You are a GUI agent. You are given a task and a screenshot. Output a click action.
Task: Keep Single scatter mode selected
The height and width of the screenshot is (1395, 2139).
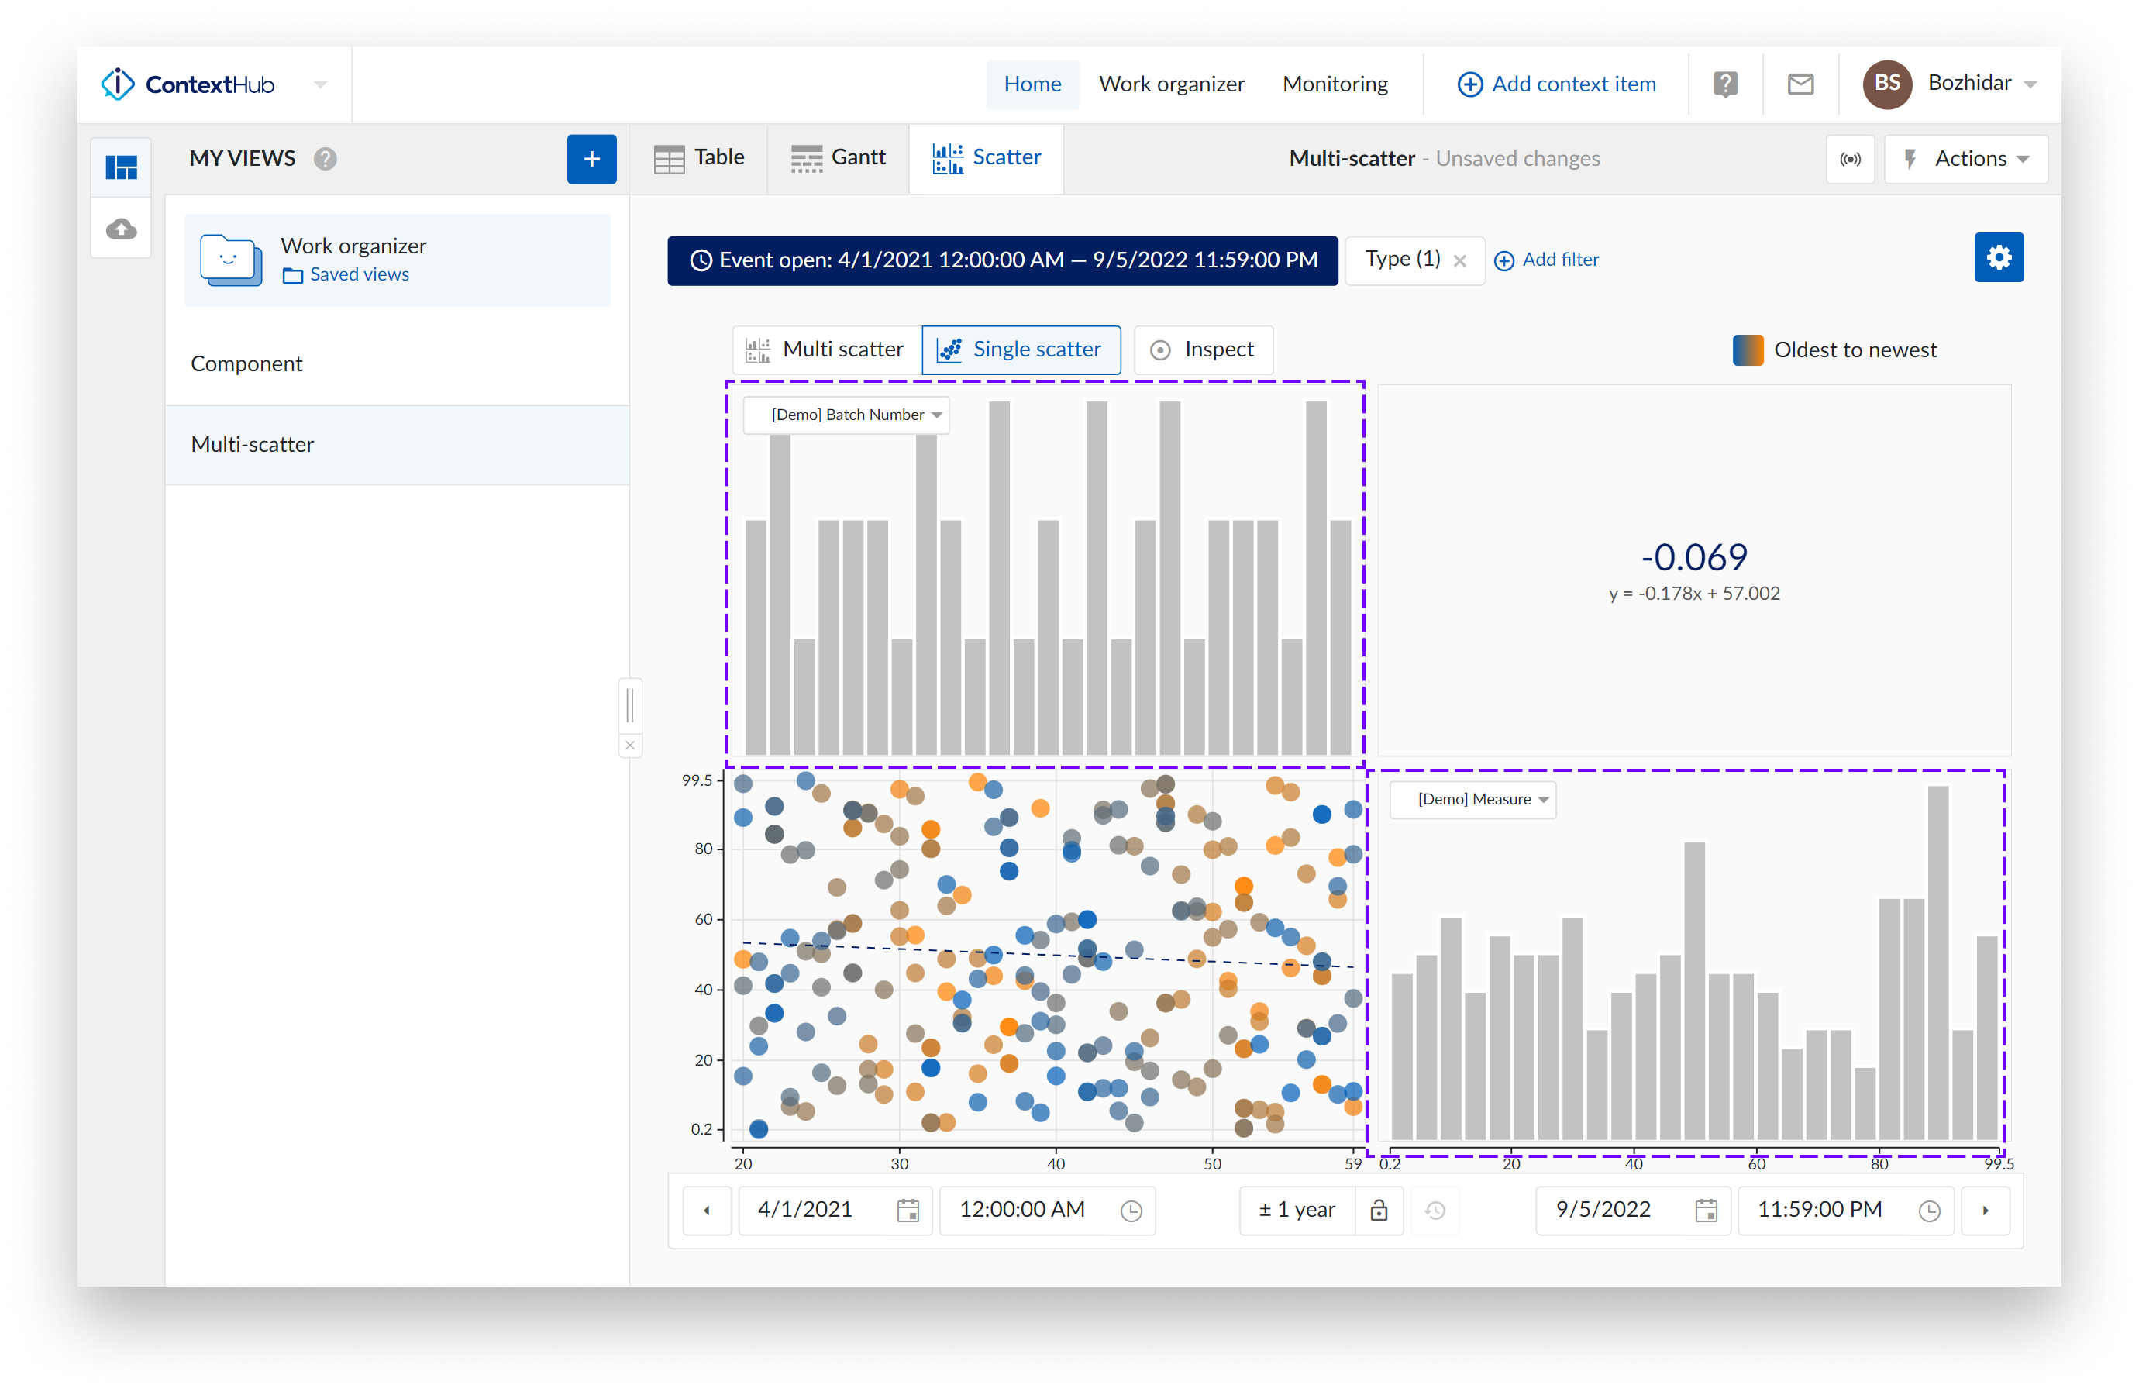[1021, 350]
